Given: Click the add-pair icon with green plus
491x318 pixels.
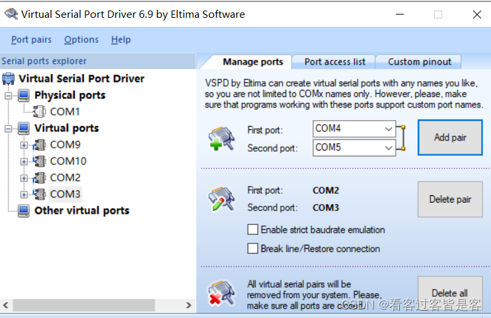Looking at the screenshot, I should pyautogui.click(x=221, y=139).
